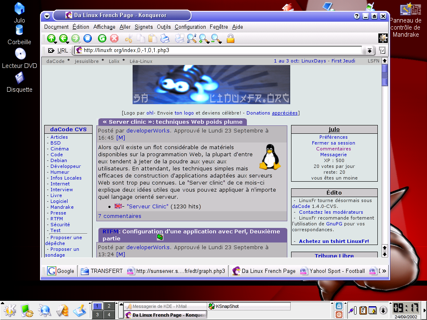Open the calendar alarm tray icon
The height and width of the screenshot is (320, 427).
372,310
